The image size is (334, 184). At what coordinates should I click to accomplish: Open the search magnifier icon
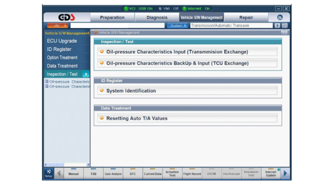click(x=280, y=17)
